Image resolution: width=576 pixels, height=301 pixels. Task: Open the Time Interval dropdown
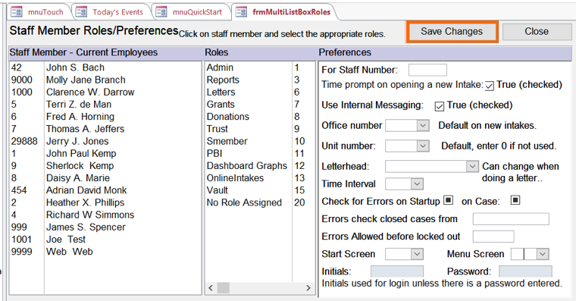(417, 183)
